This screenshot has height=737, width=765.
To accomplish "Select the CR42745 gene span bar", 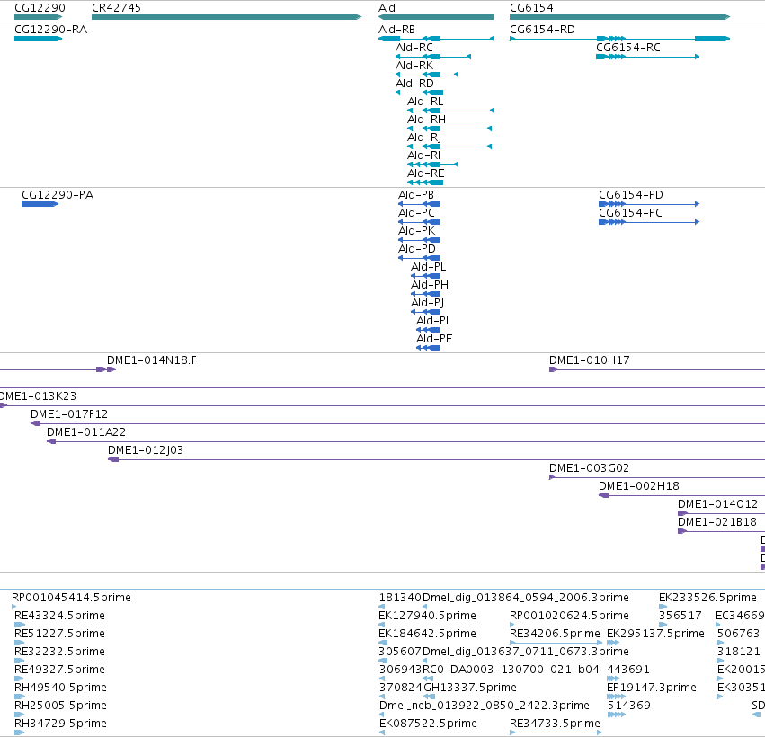I will (x=227, y=17).
